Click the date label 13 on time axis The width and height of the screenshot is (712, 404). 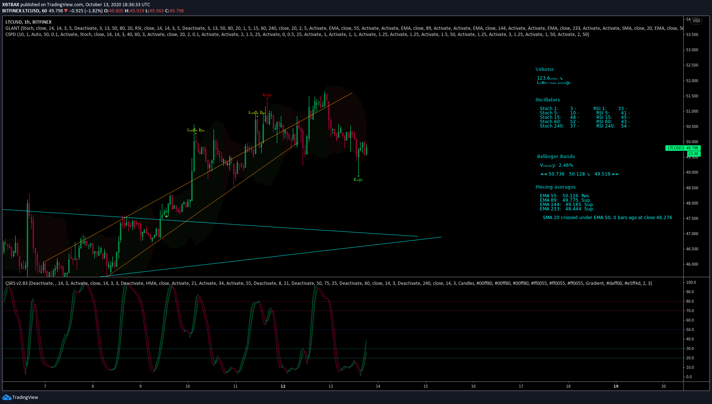[331, 386]
